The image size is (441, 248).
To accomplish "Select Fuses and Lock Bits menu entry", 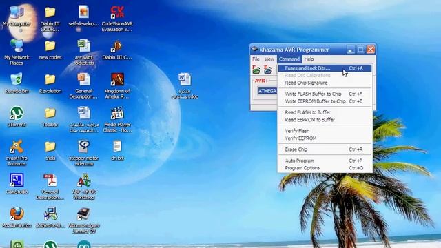I will (325, 68).
